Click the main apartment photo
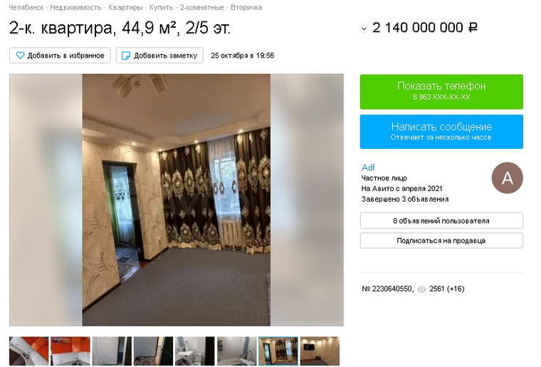 [177, 200]
